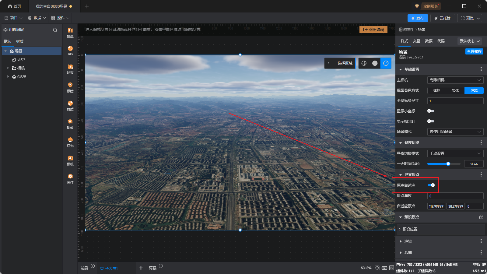Open the 模型 (Model) component panel

point(70,32)
